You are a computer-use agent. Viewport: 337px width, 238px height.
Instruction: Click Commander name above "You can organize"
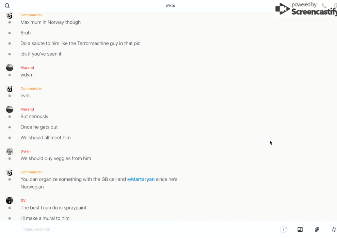(x=31, y=172)
